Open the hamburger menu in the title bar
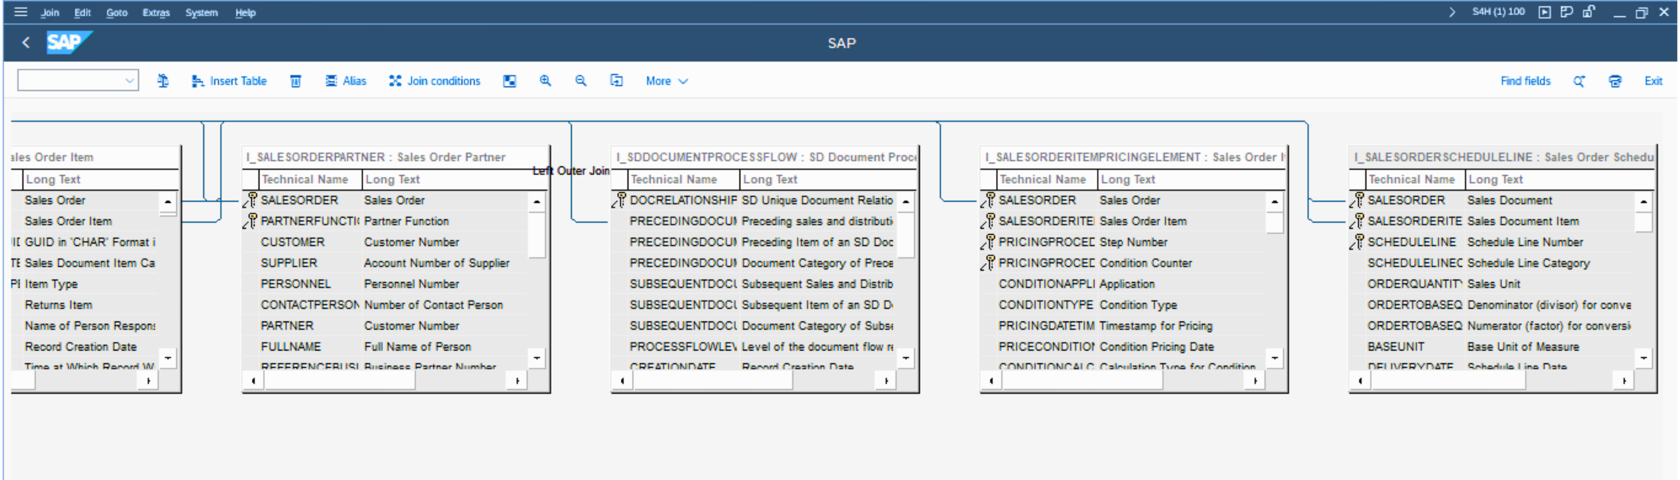Image resolution: width=1680 pixels, height=480 pixels. point(21,12)
